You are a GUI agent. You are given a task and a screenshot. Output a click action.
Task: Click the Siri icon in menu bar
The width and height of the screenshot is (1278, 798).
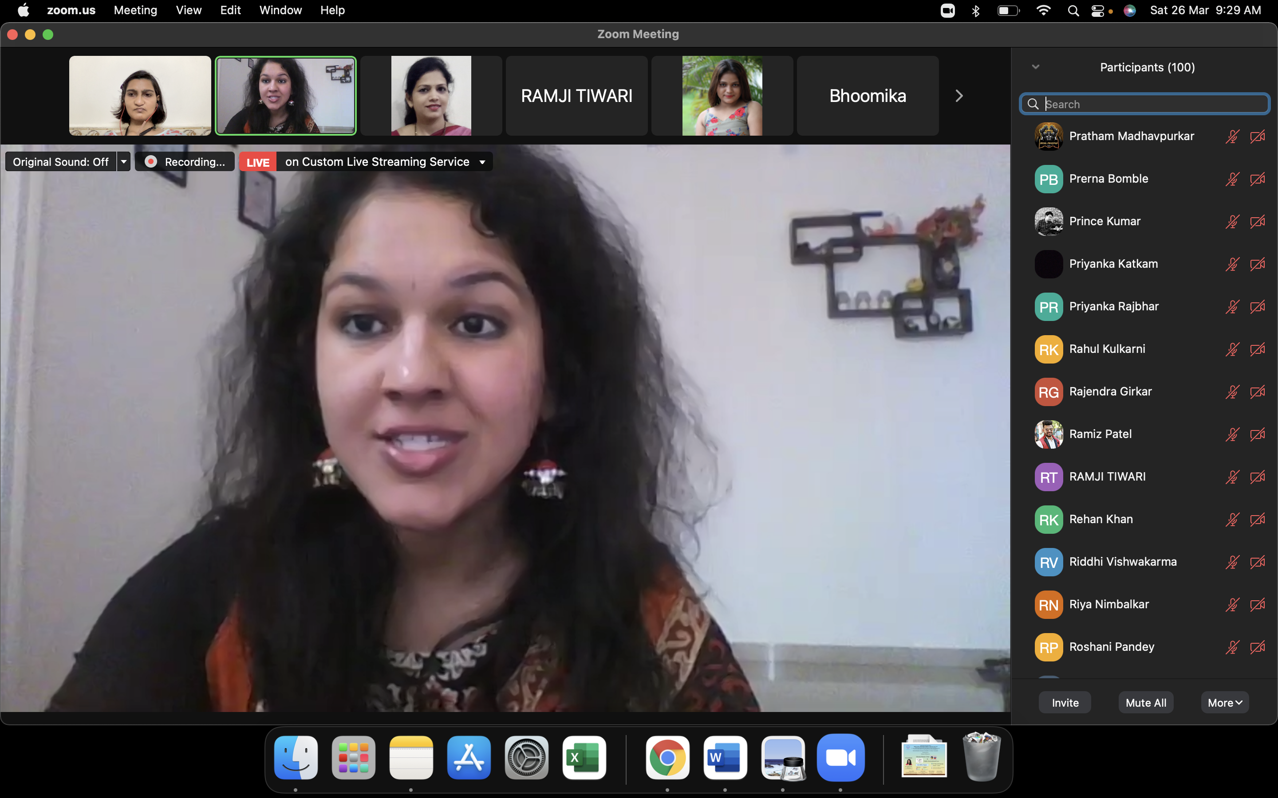click(x=1130, y=11)
